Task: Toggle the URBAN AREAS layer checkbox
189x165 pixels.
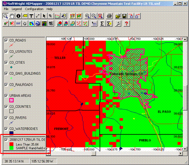Action: 6,96
